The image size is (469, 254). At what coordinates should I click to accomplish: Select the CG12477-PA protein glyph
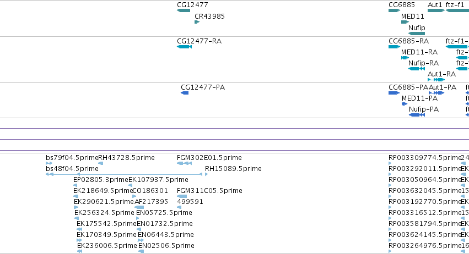point(185,93)
